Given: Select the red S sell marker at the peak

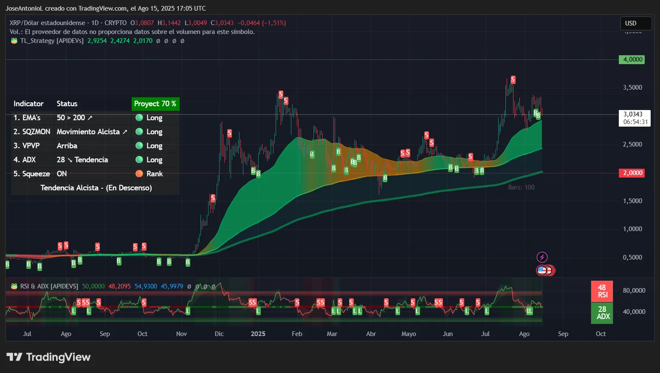Looking at the screenshot, I should [x=512, y=79].
